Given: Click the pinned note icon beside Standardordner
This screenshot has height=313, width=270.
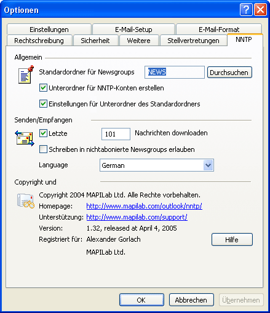Looking at the screenshot, I should [26, 74].
